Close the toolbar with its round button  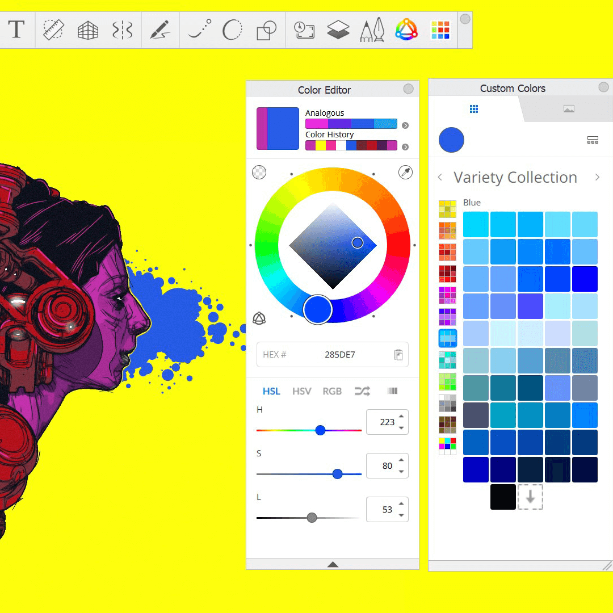pos(465,19)
